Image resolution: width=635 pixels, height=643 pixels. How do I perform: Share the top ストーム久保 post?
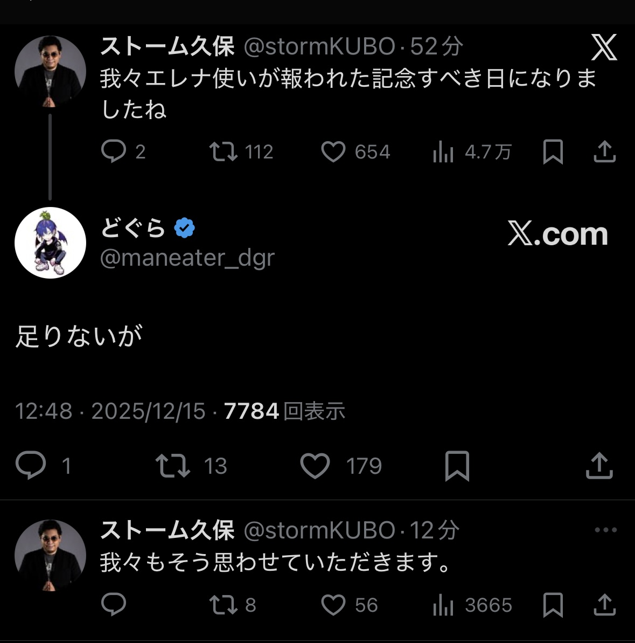[604, 151]
